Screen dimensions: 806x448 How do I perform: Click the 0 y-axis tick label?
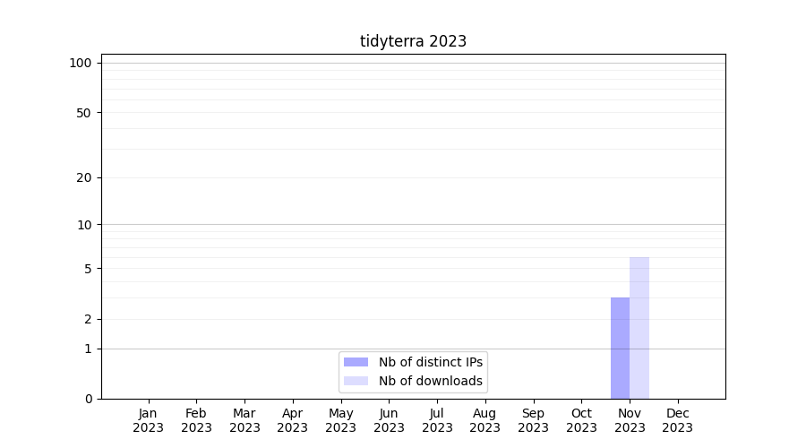pos(88,399)
